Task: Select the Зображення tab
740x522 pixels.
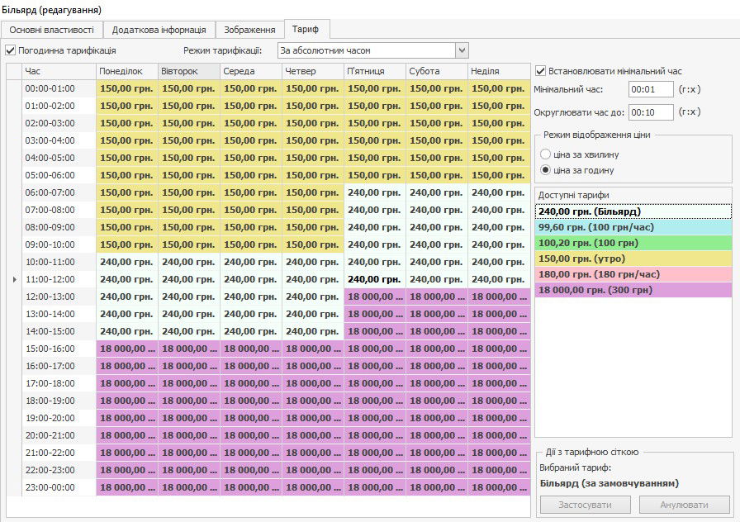Action: (x=249, y=30)
